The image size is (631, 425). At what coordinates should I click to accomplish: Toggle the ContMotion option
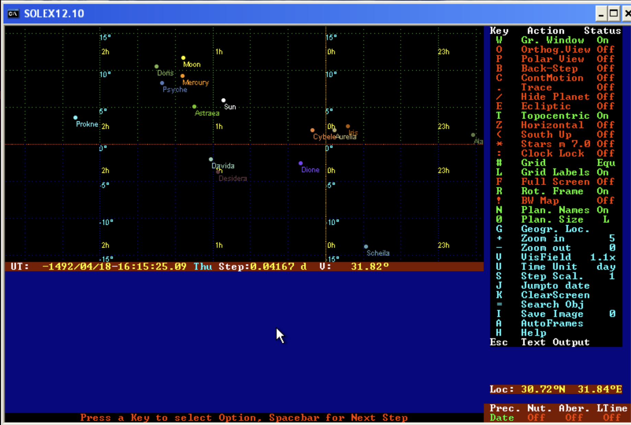click(555, 78)
